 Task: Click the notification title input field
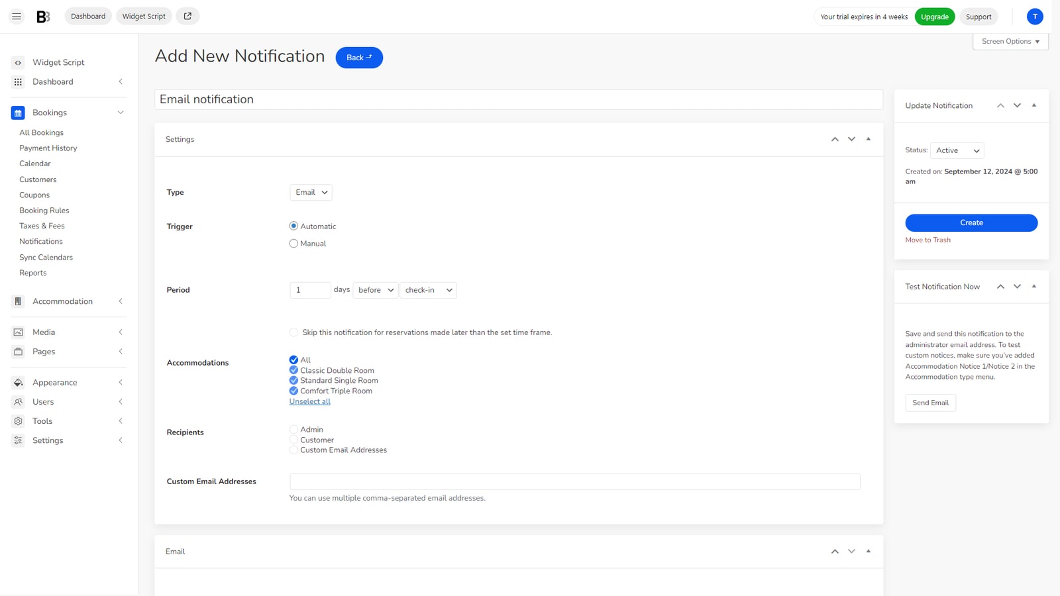518,99
